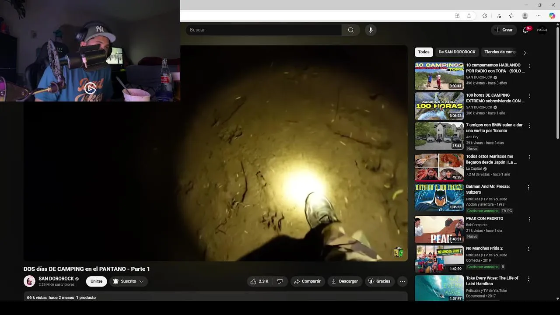The width and height of the screenshot is (560, 315).
Task: Open 100 horas DE CAMPING EXTREMO thumbnail
Action: [x=439, y=106]
